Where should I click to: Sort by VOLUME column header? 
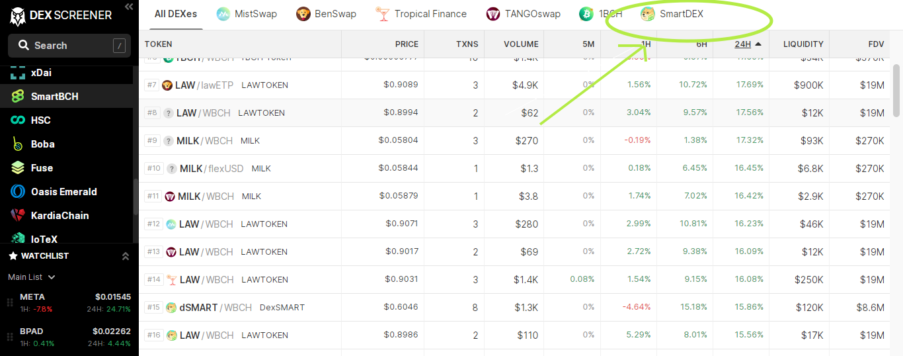[x=521, y=44]
